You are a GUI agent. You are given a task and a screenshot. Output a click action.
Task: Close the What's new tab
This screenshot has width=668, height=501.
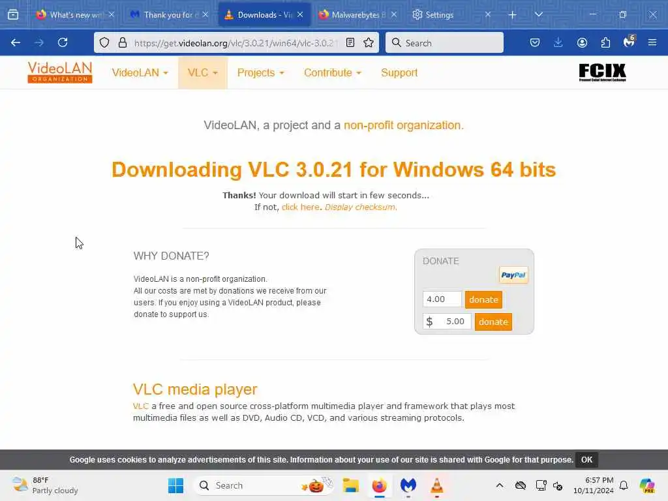click(x=112, y=14)
